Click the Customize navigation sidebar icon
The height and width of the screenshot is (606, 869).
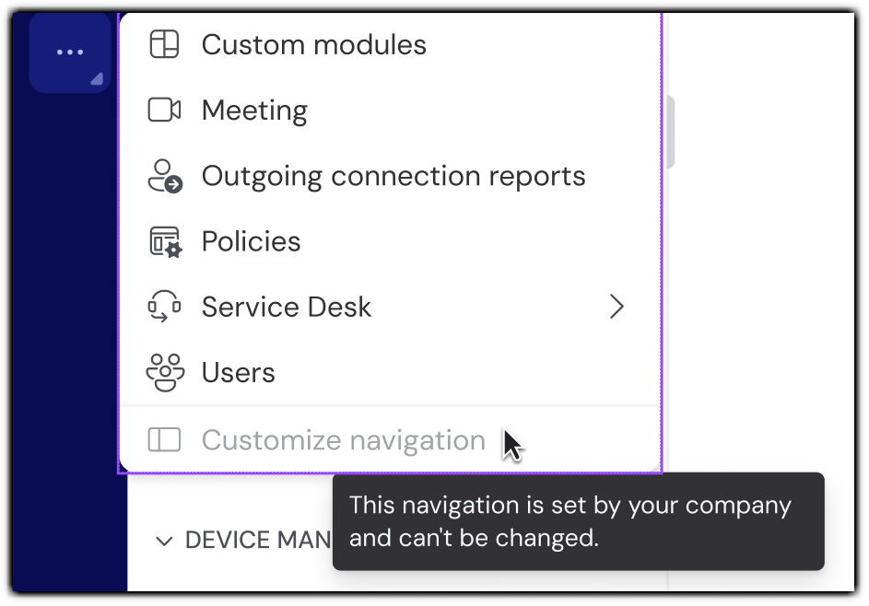coord(164,440)
